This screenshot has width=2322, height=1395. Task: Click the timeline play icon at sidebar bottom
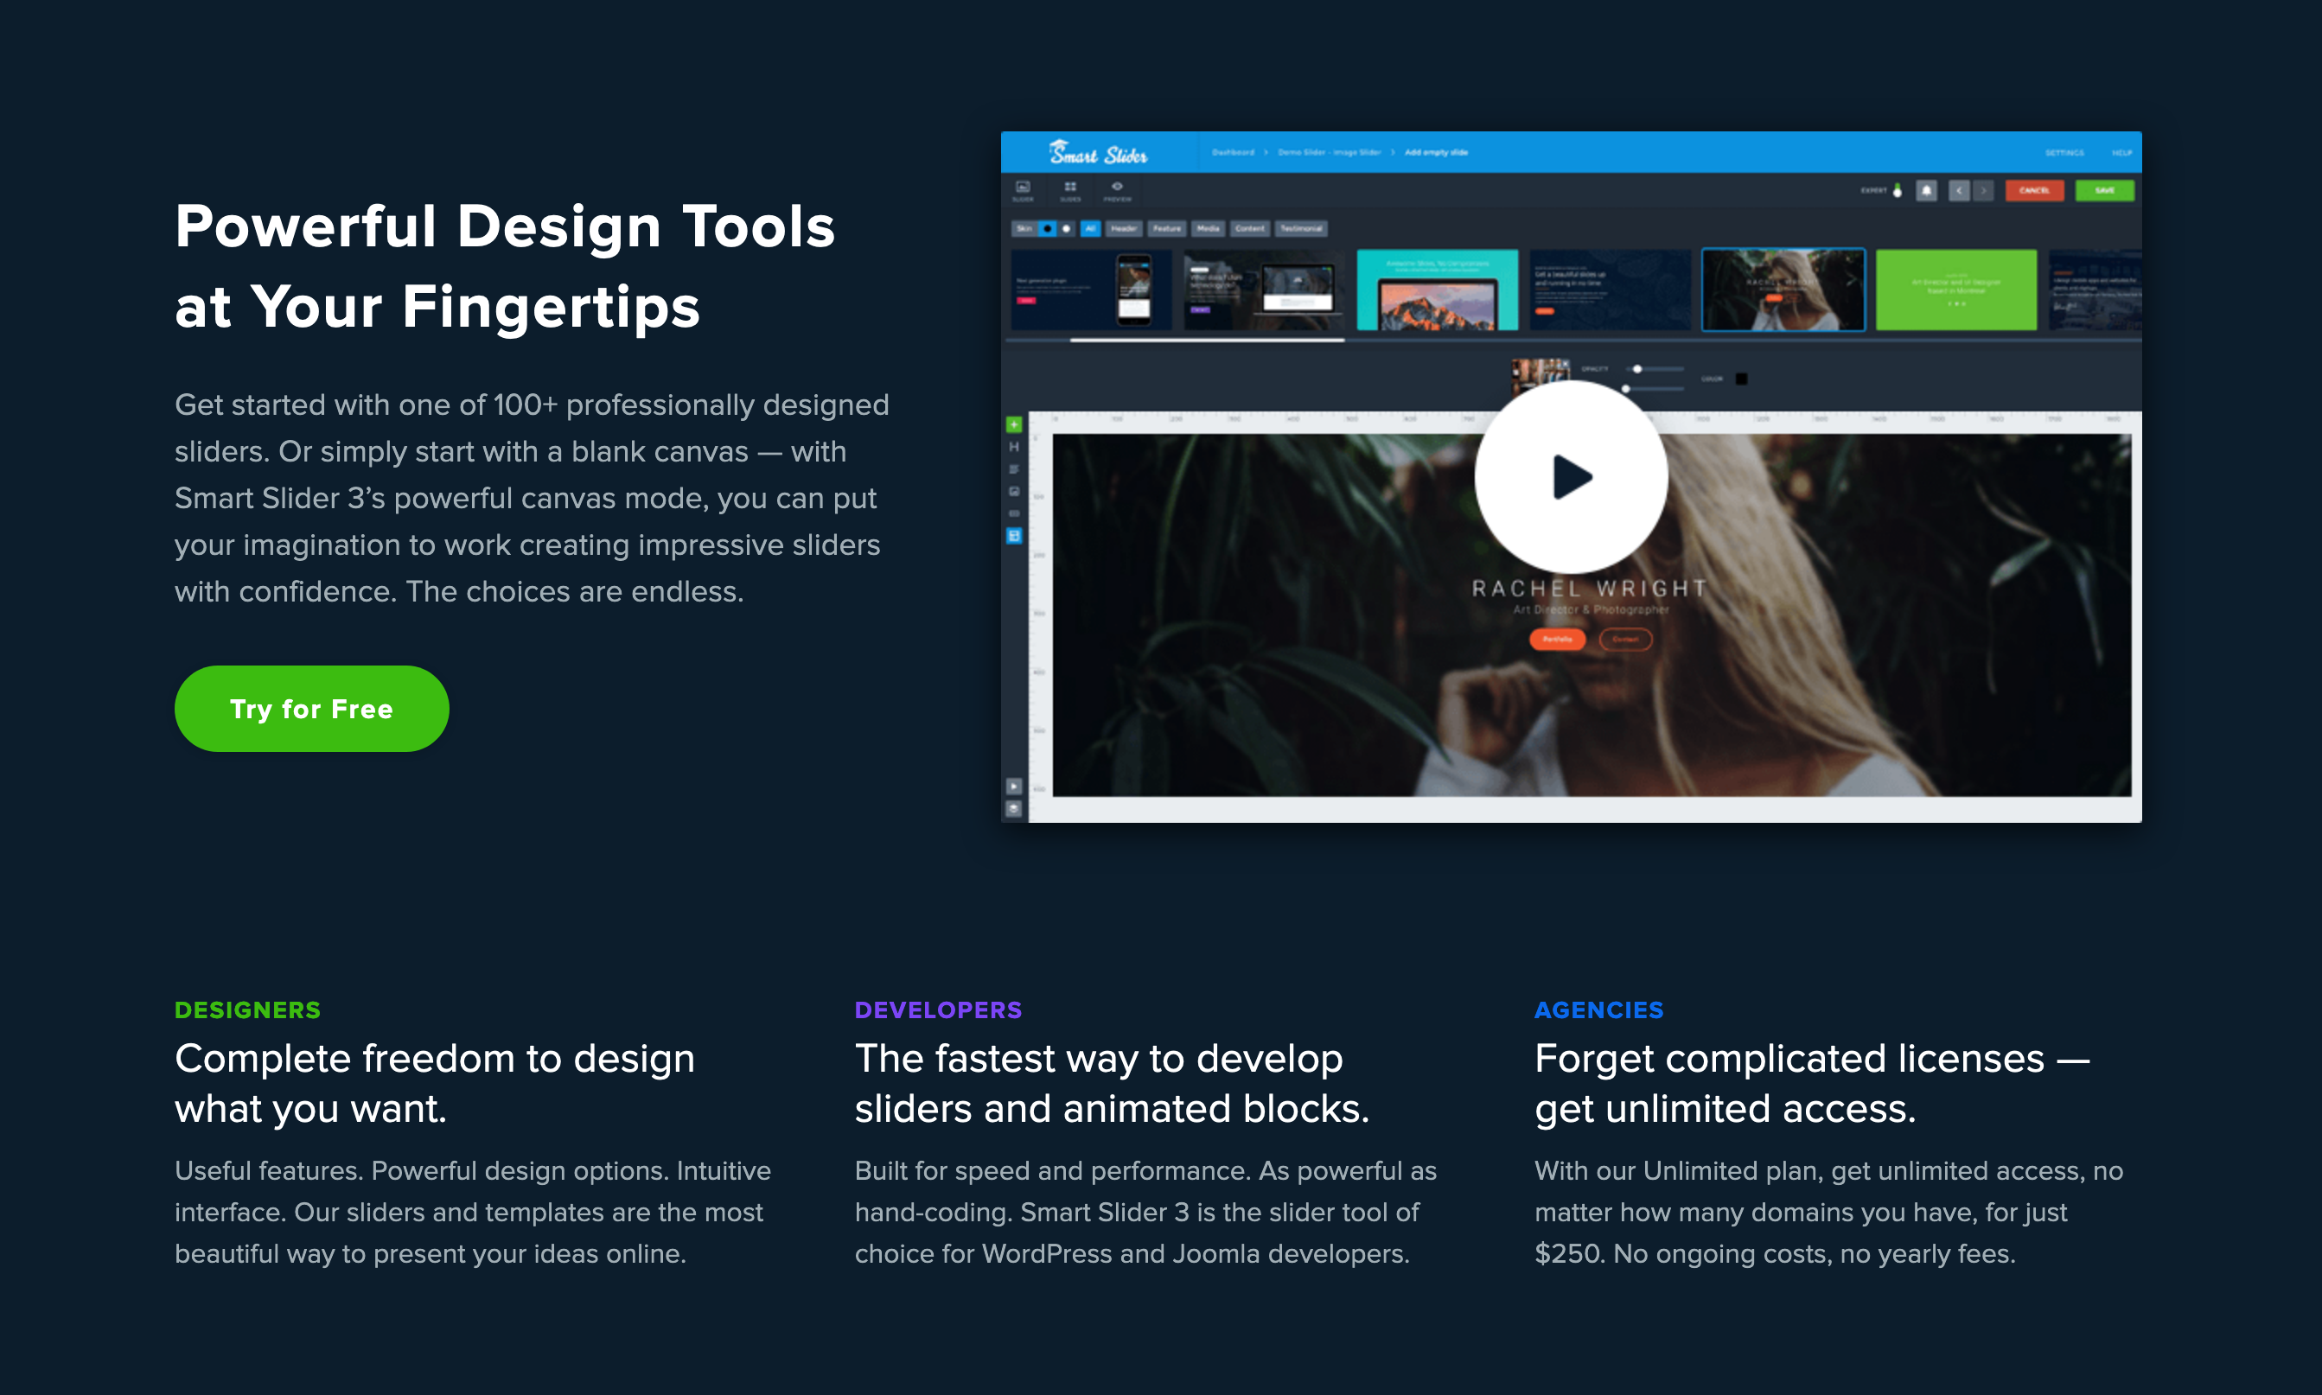pos(1014,786)
